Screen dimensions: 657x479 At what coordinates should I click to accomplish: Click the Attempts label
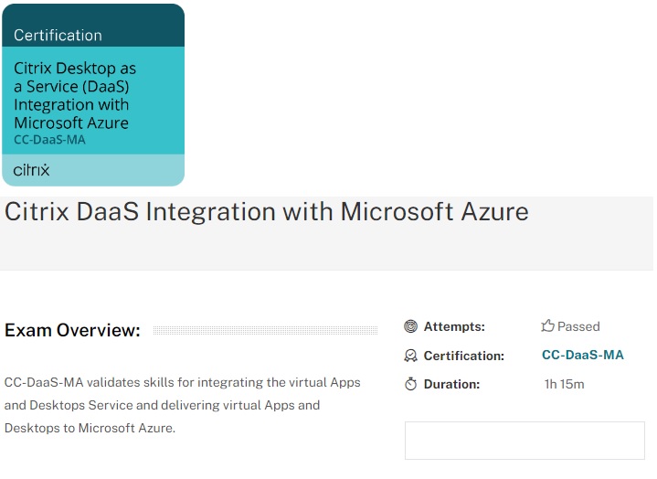(x=454, y=326)
